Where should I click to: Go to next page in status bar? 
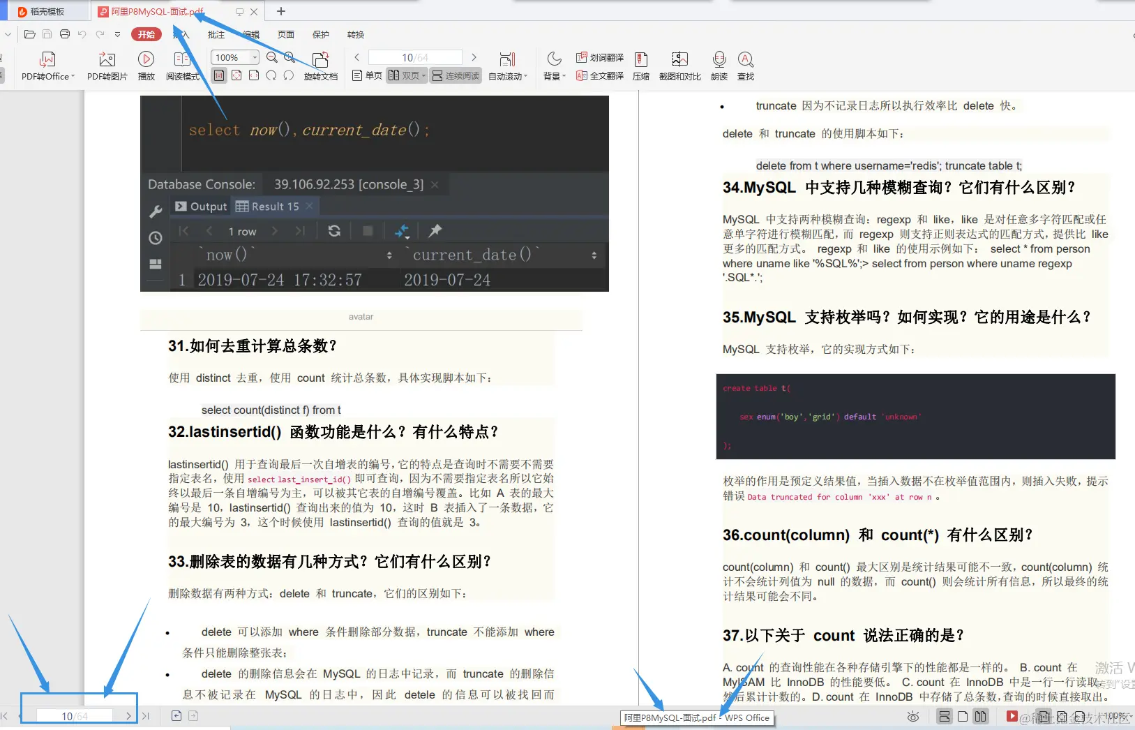(128, 716)
